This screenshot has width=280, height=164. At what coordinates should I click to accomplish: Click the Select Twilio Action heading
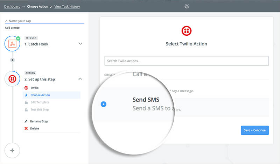187,44
